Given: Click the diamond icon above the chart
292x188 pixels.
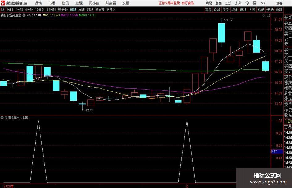Looking at the screenshot, I should click(264, 15).
